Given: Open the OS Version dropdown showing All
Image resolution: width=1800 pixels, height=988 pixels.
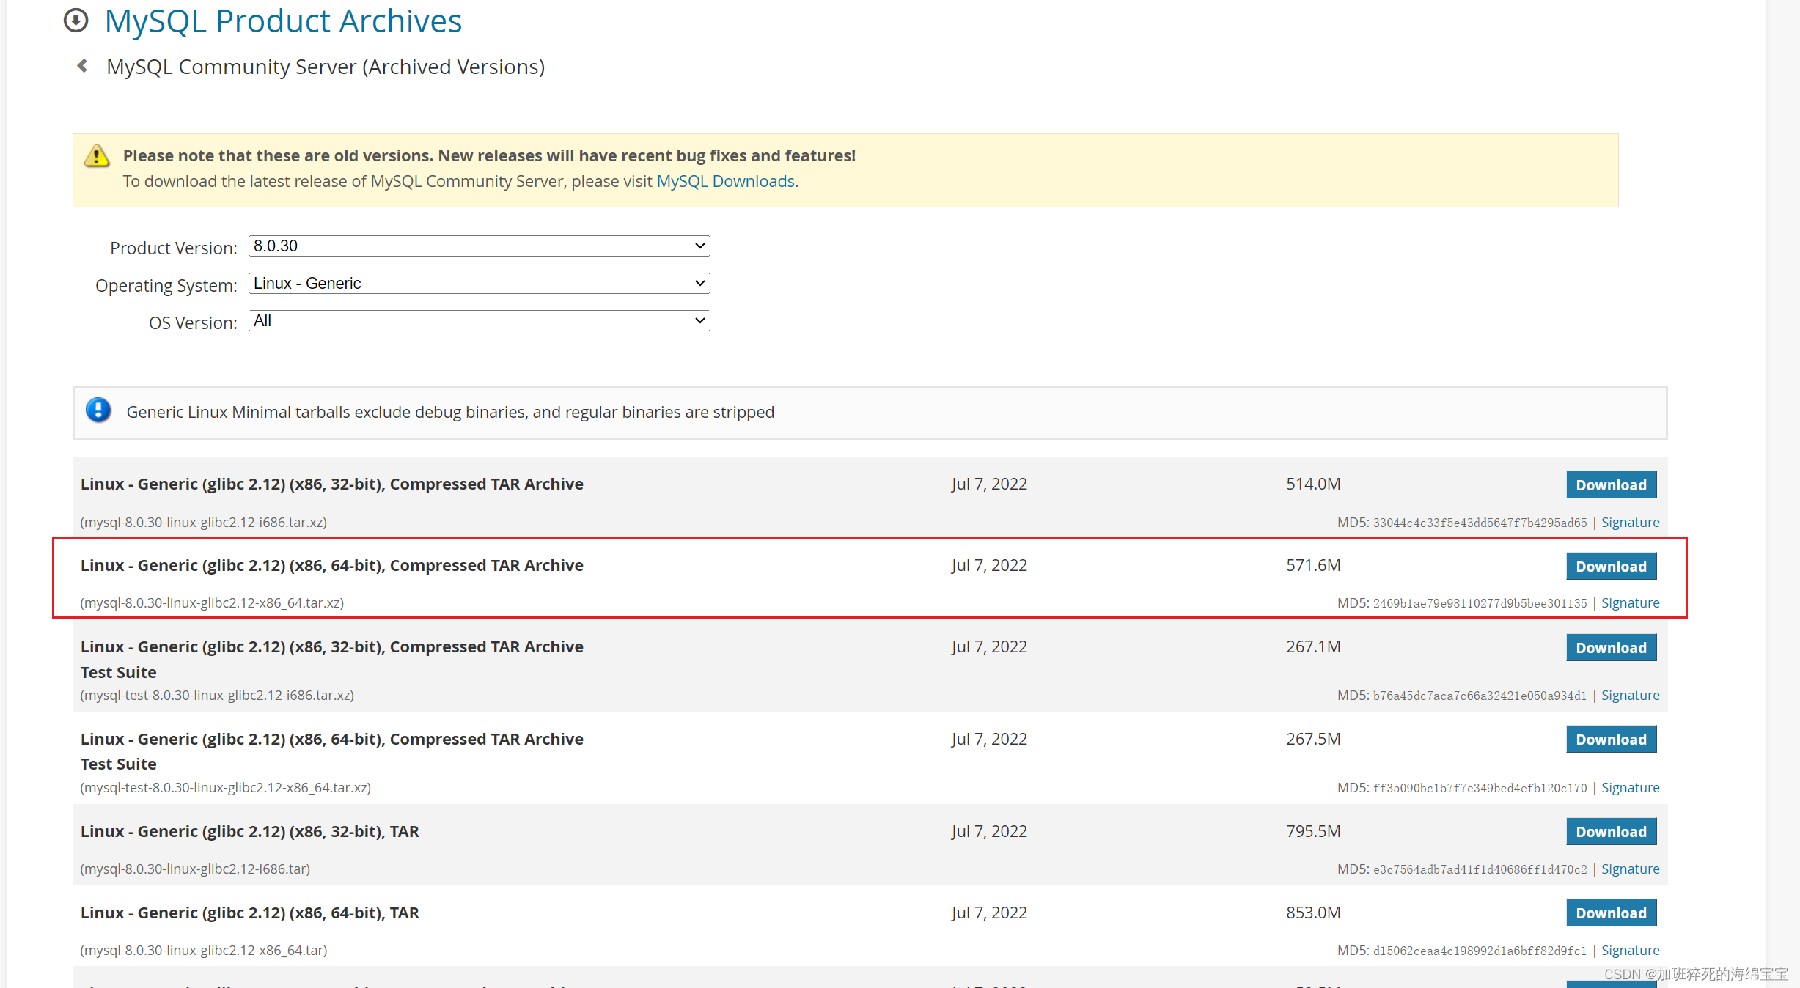Looking at the screenshot, I should click(x=480, y=321).
